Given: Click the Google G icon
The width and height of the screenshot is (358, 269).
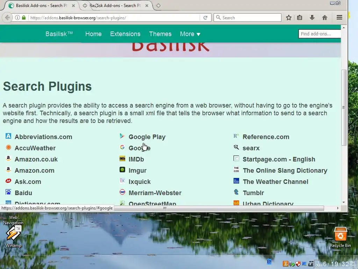Looking at the screenshot, I should [122, 147].
